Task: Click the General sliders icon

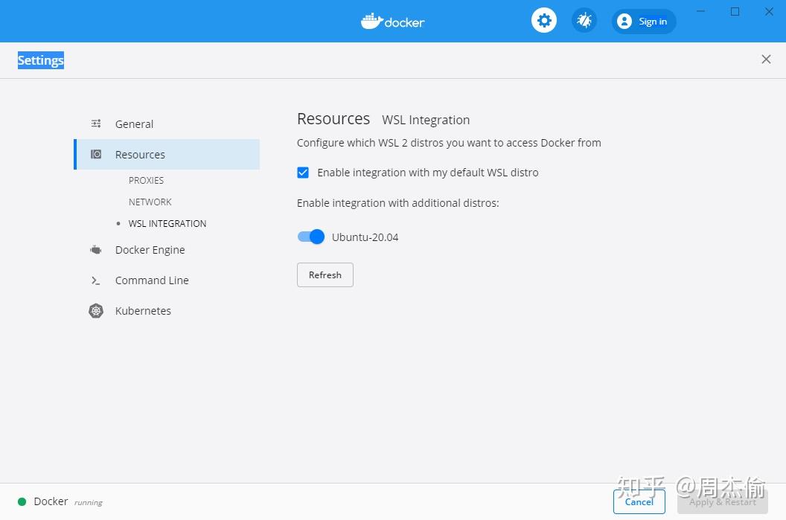Action: [x=96, y=123]
